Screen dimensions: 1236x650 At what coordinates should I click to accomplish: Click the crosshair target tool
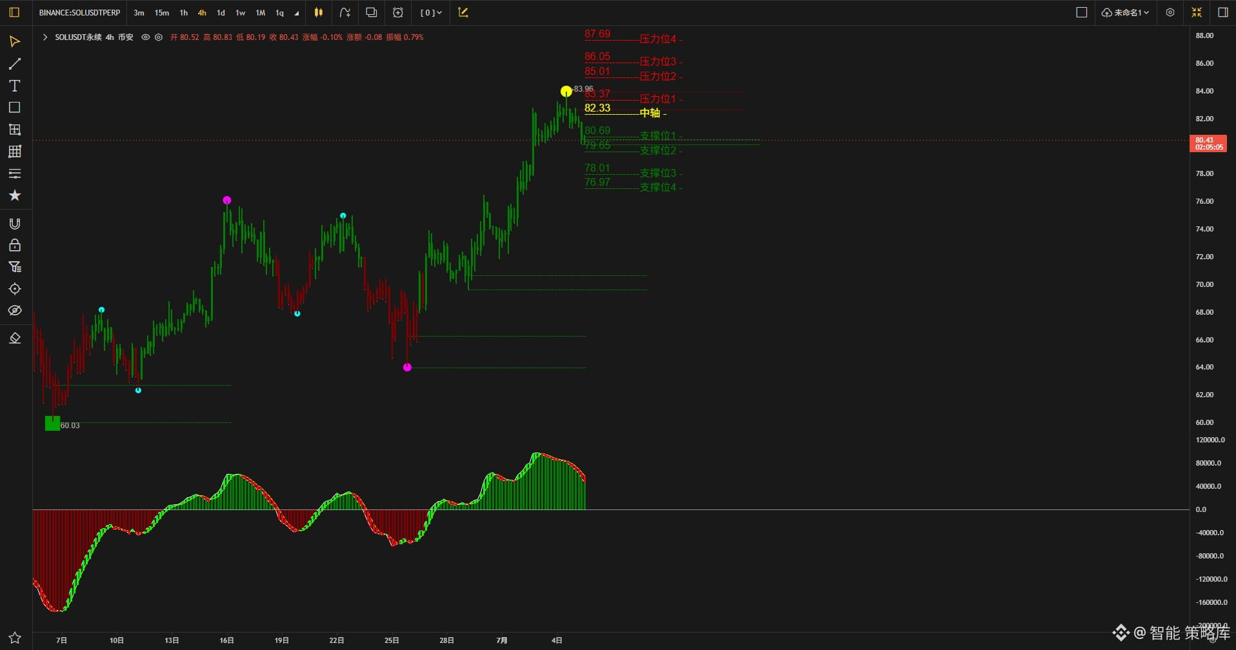15,289
